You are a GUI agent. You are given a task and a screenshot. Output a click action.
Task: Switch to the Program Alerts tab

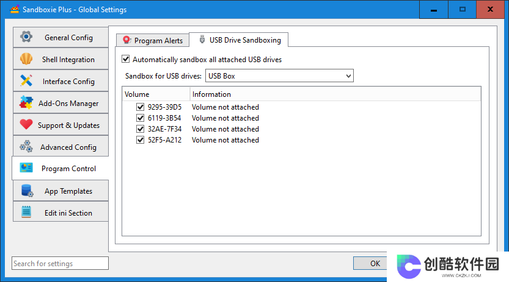pyautogui.click(x=153, y=40)
